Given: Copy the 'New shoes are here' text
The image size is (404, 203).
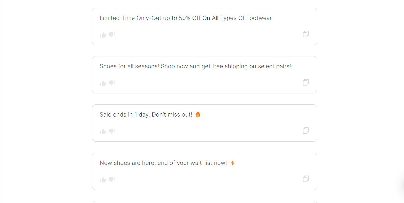Looking at the screenshot, I should click(306, 179).
